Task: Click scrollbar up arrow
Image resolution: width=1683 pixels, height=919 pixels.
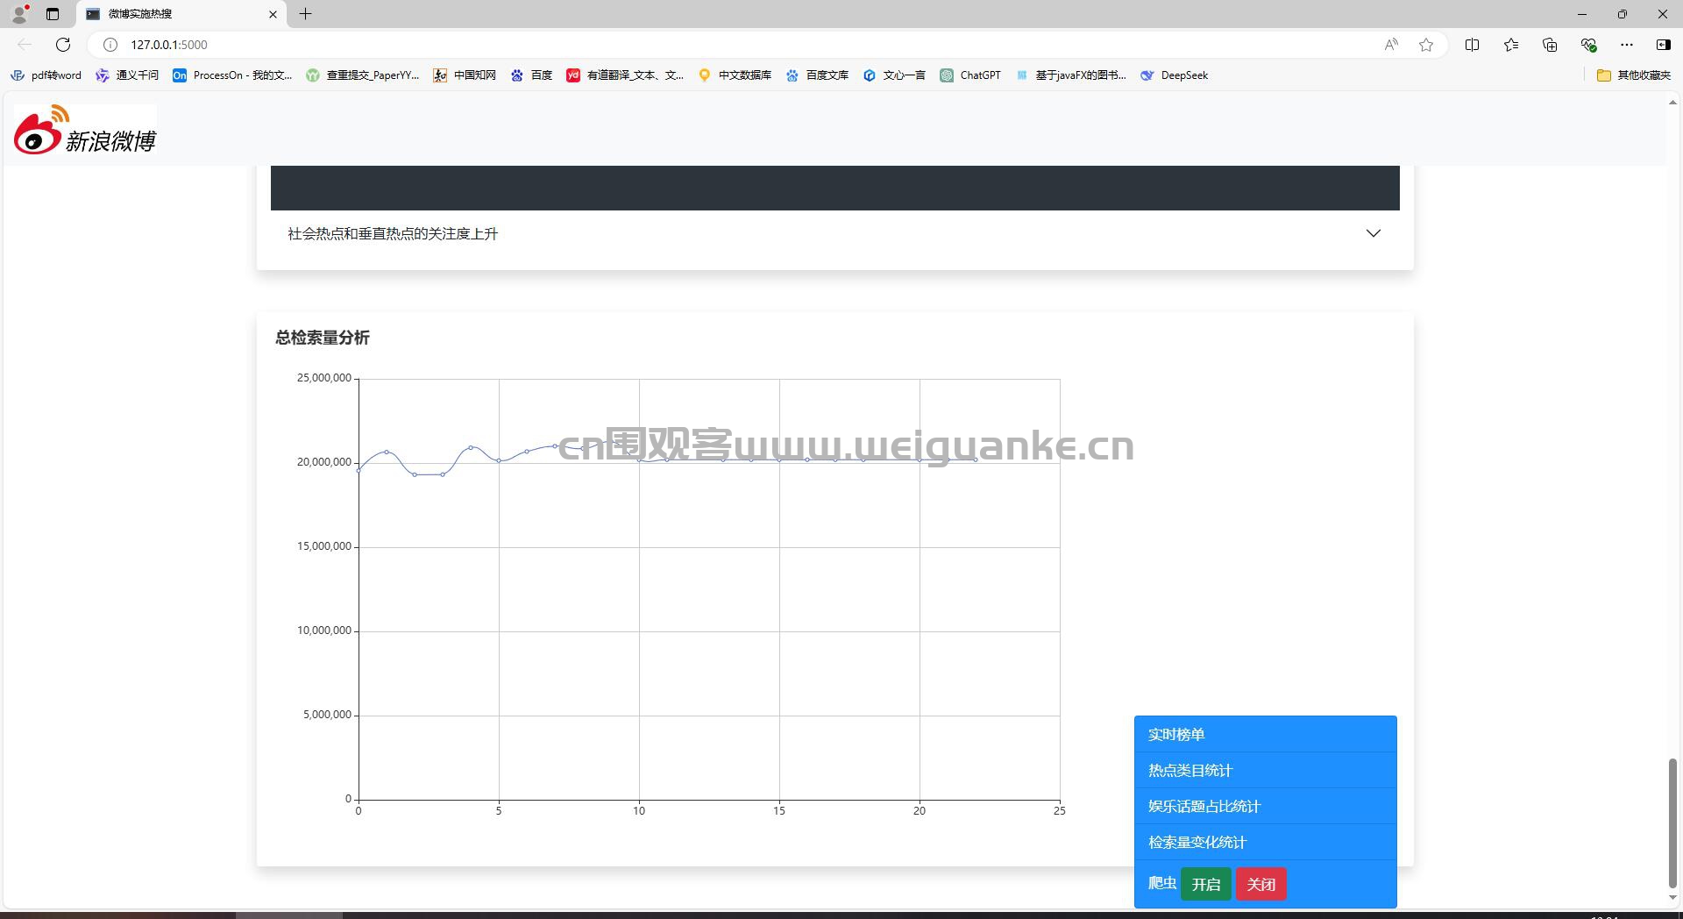Action: click(1672, 103)
